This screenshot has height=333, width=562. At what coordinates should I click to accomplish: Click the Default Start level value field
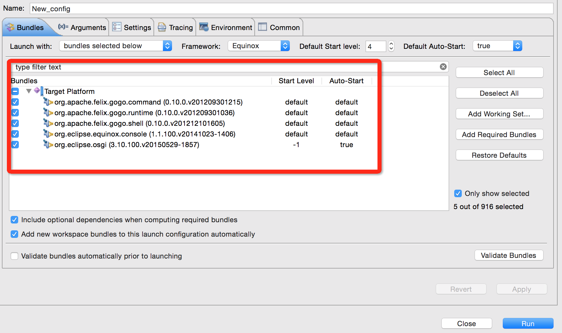(x=376, y=46)
